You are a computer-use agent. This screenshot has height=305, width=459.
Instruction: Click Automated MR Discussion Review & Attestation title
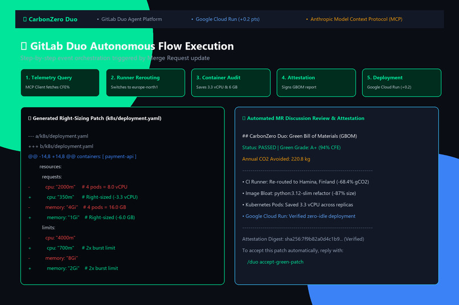(x=304, y=118)
